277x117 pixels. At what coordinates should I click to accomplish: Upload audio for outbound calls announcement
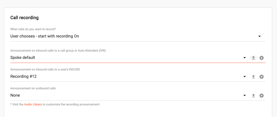[x=253, y=96]
